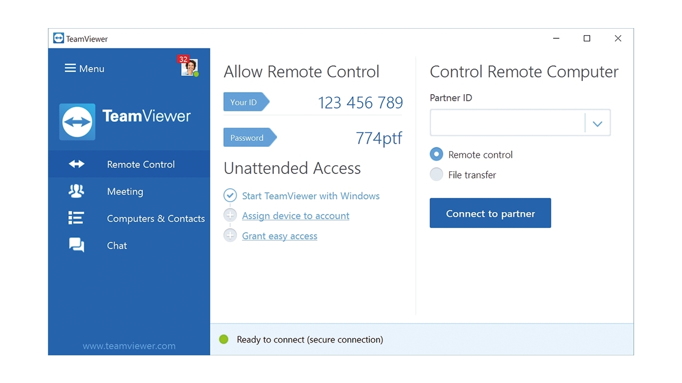Click the TeamViewer logo in sidebar
This screenshot has width=682, height=383.
(x=77, y=122)
